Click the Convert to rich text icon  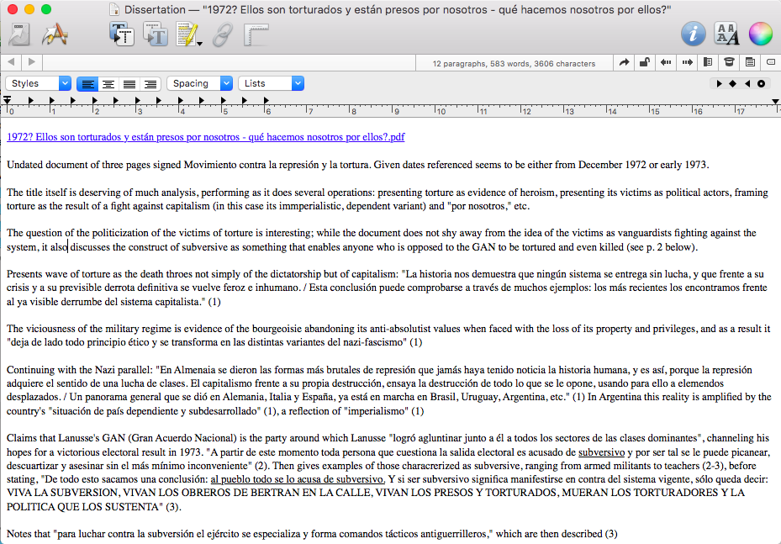[x=156, y=34]
